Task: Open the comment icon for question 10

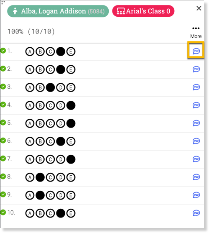Action: point(196,213)
